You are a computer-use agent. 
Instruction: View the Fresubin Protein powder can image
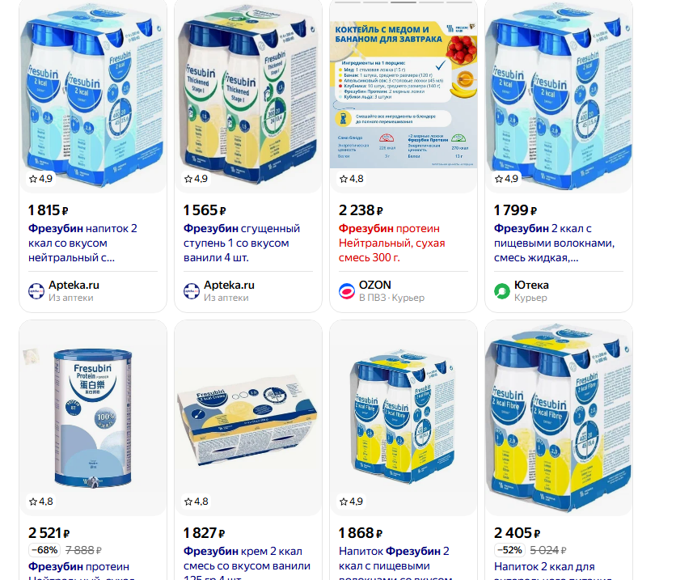tap(93, 417)
